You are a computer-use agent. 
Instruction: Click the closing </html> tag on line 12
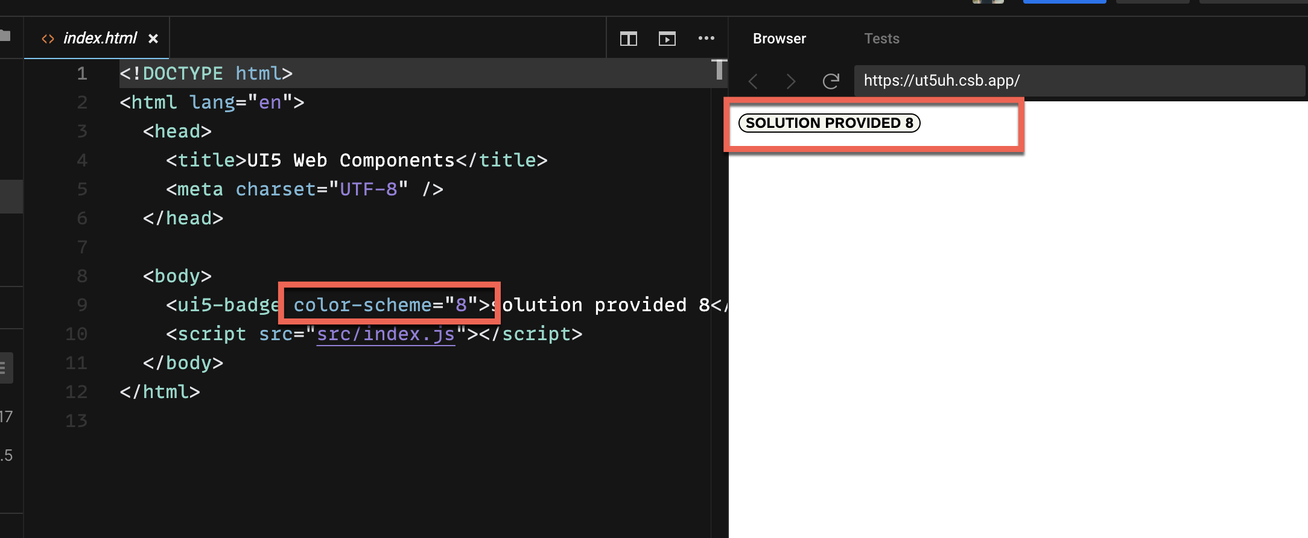tap(160, 392)
